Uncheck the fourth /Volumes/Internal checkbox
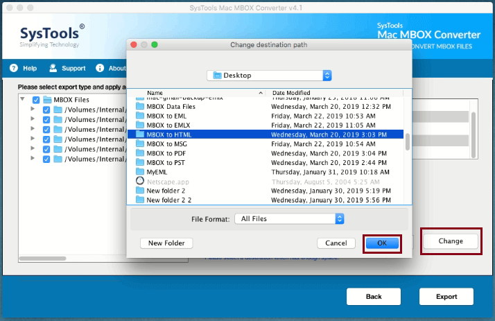Screen dimensions: 495x321 pyautogui.click(x=46, y=139)
